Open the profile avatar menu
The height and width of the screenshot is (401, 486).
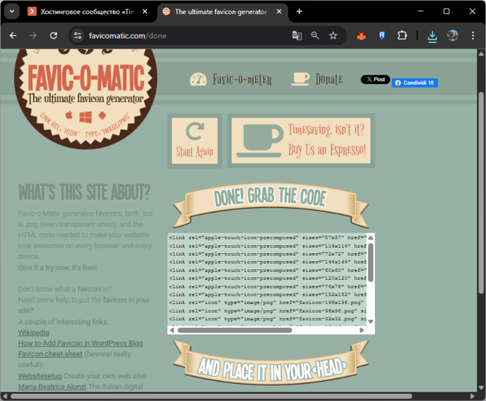[x=453, y=36]
